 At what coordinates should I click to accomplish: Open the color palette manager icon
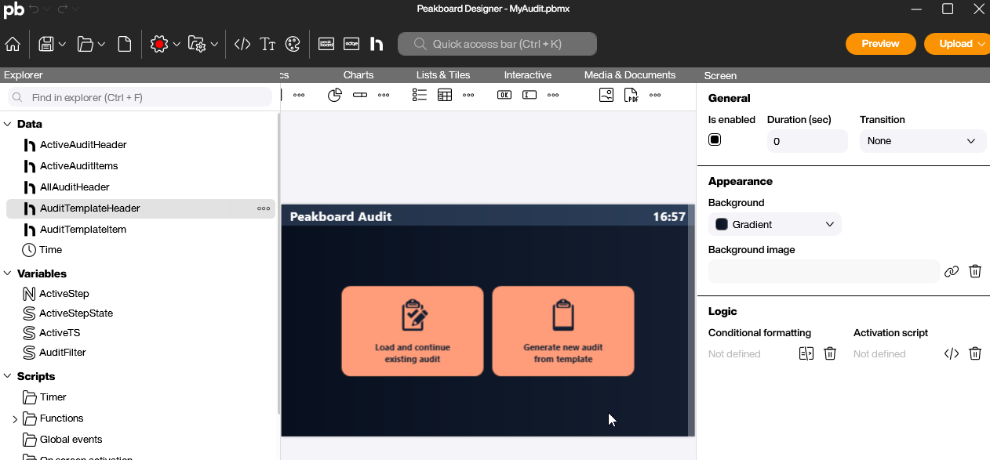coord(293,44)
